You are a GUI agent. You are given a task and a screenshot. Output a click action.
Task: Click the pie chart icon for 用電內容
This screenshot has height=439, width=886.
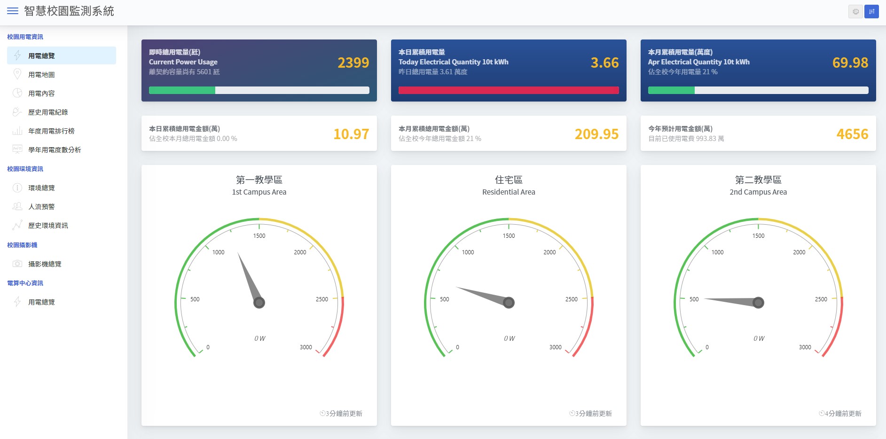click(17, 93)
